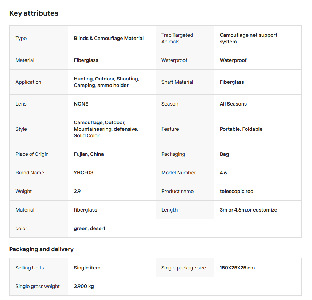Screen dimensions: 312x300
Task: Select the Fujian, China origin value
Action: [x=89, y=154]
